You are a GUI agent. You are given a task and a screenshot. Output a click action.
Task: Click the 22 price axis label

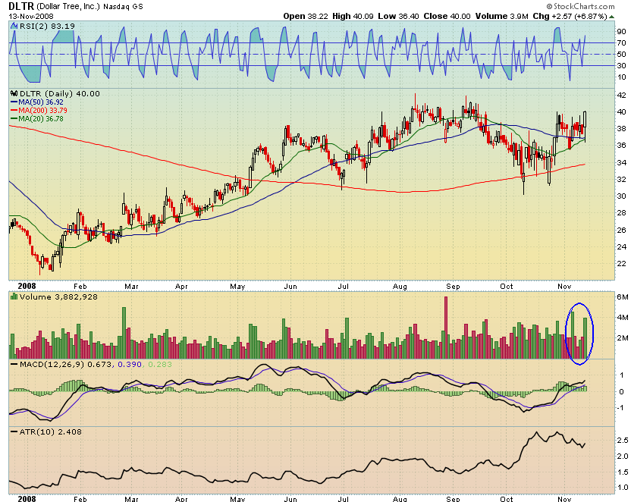pyautogui.click(x=622, y=263)
